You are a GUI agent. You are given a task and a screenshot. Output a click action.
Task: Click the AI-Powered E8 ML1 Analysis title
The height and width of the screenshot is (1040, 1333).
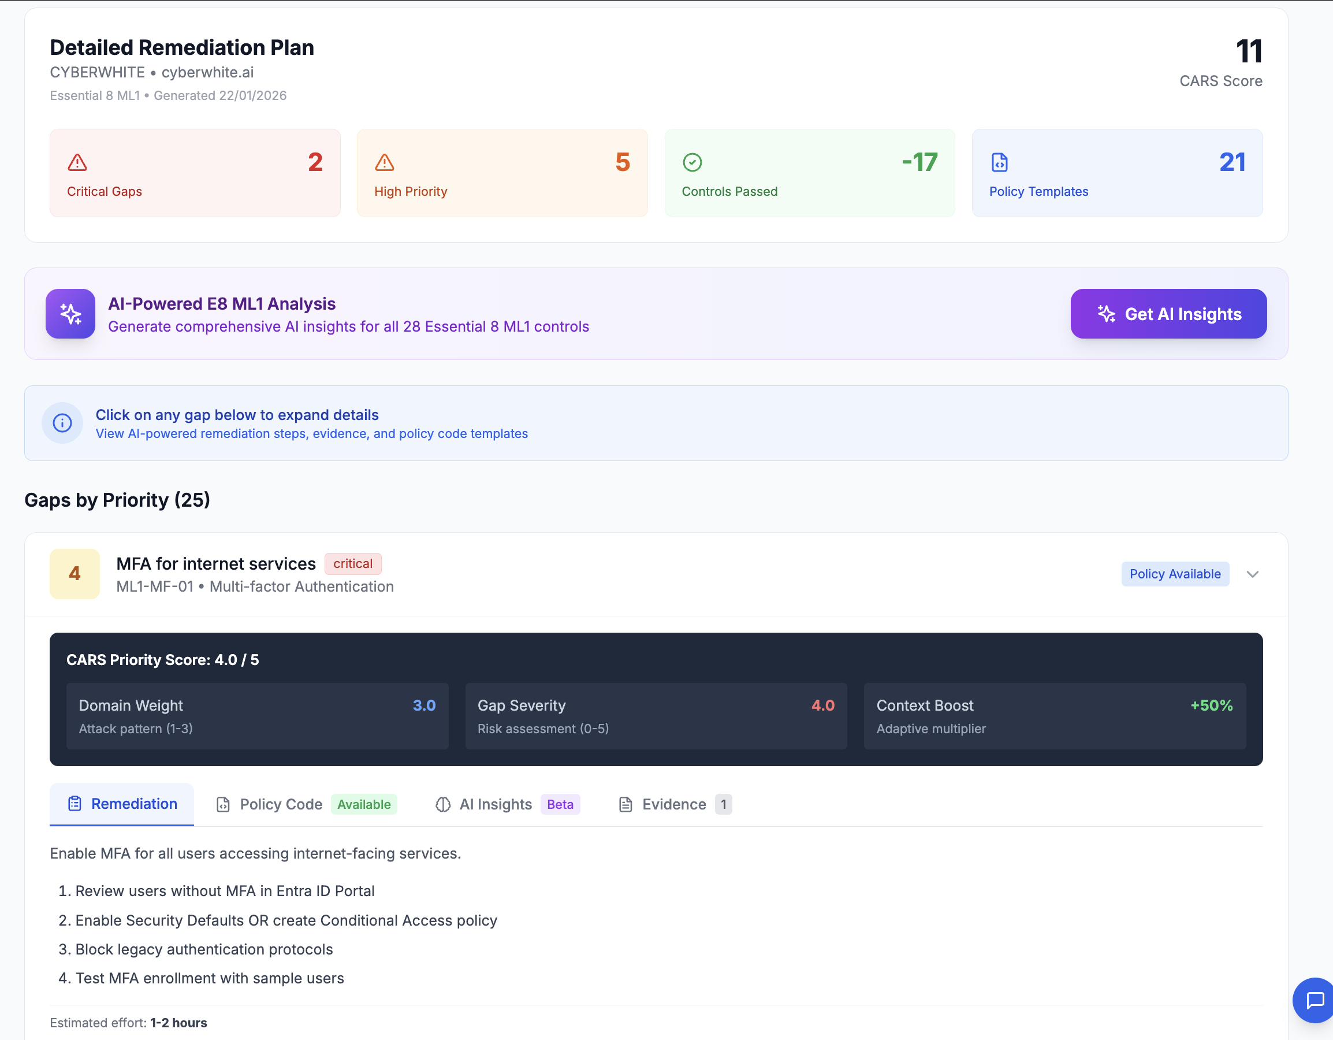point(222,303)
